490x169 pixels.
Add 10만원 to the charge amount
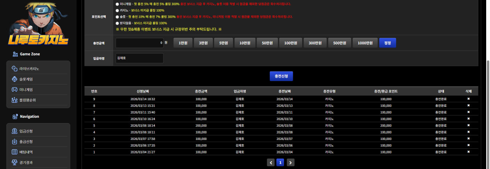pos(244,43)
